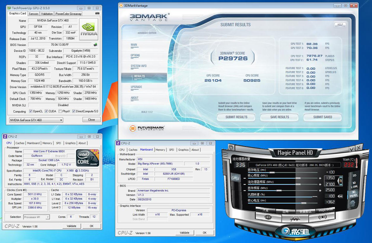Click the colorful logo button at Magic Panel bottom
Viewport: 372px width, 243px height.
(x=296, y=231)
